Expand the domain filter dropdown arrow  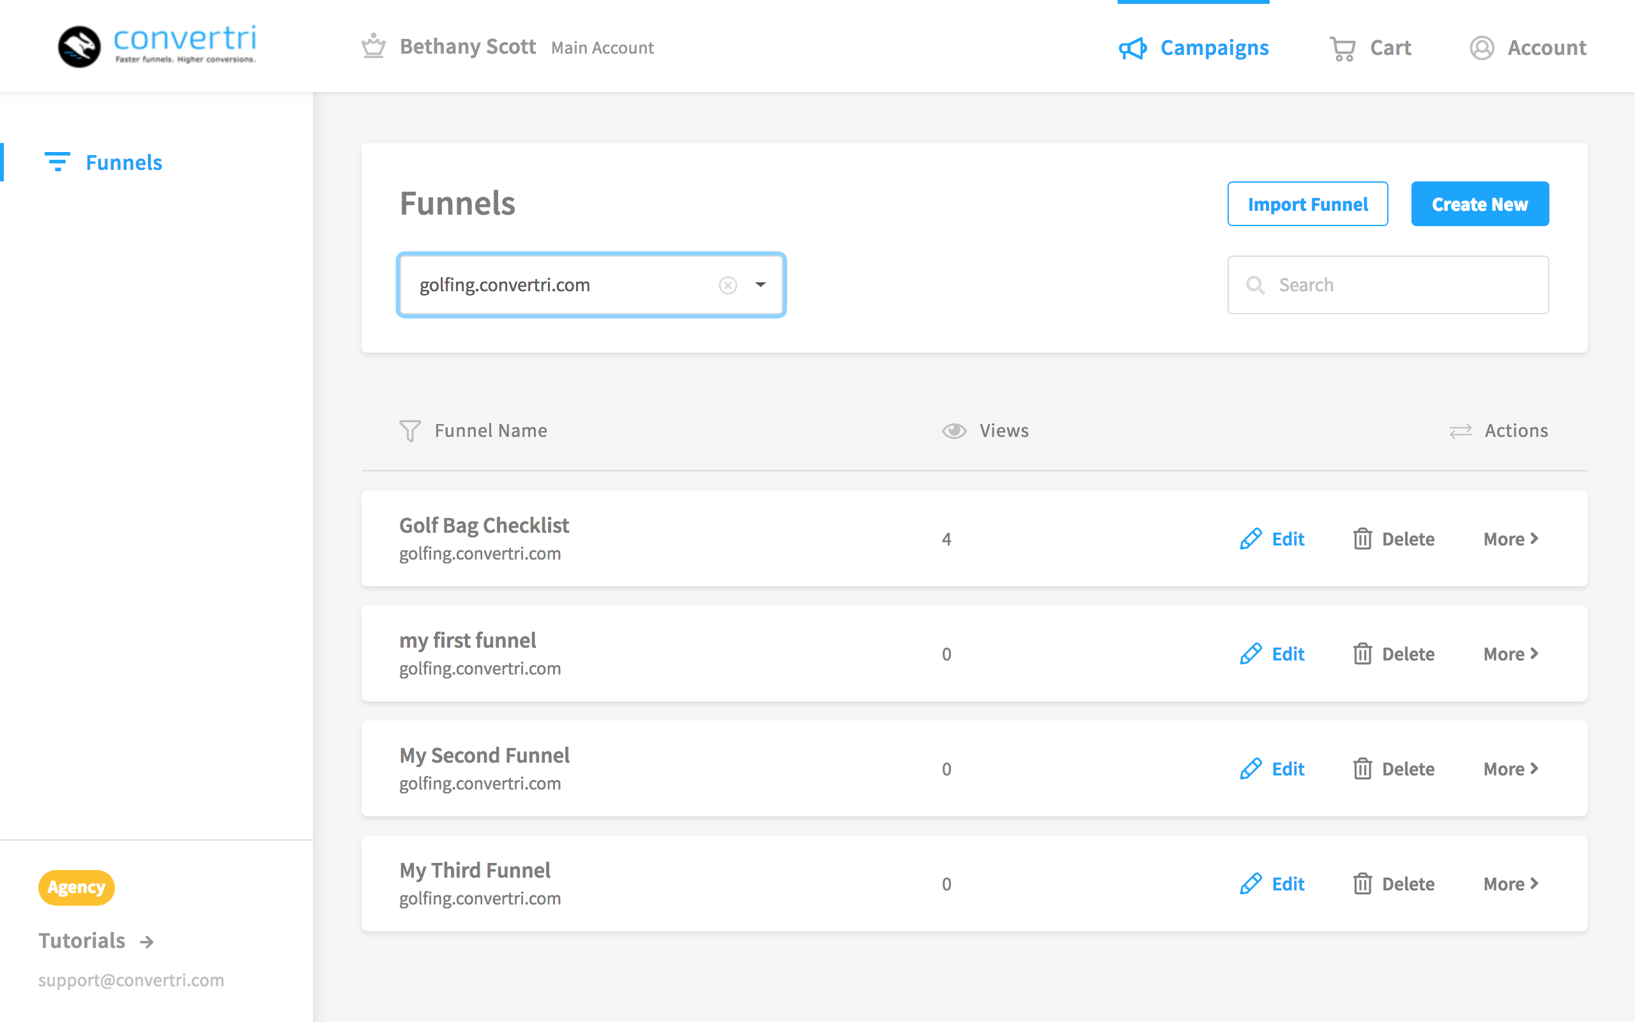click(x=761, y=286)
